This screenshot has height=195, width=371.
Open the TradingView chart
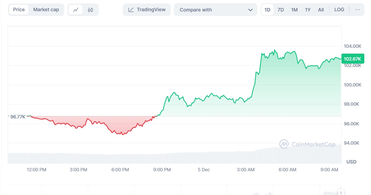click(147, 10)
